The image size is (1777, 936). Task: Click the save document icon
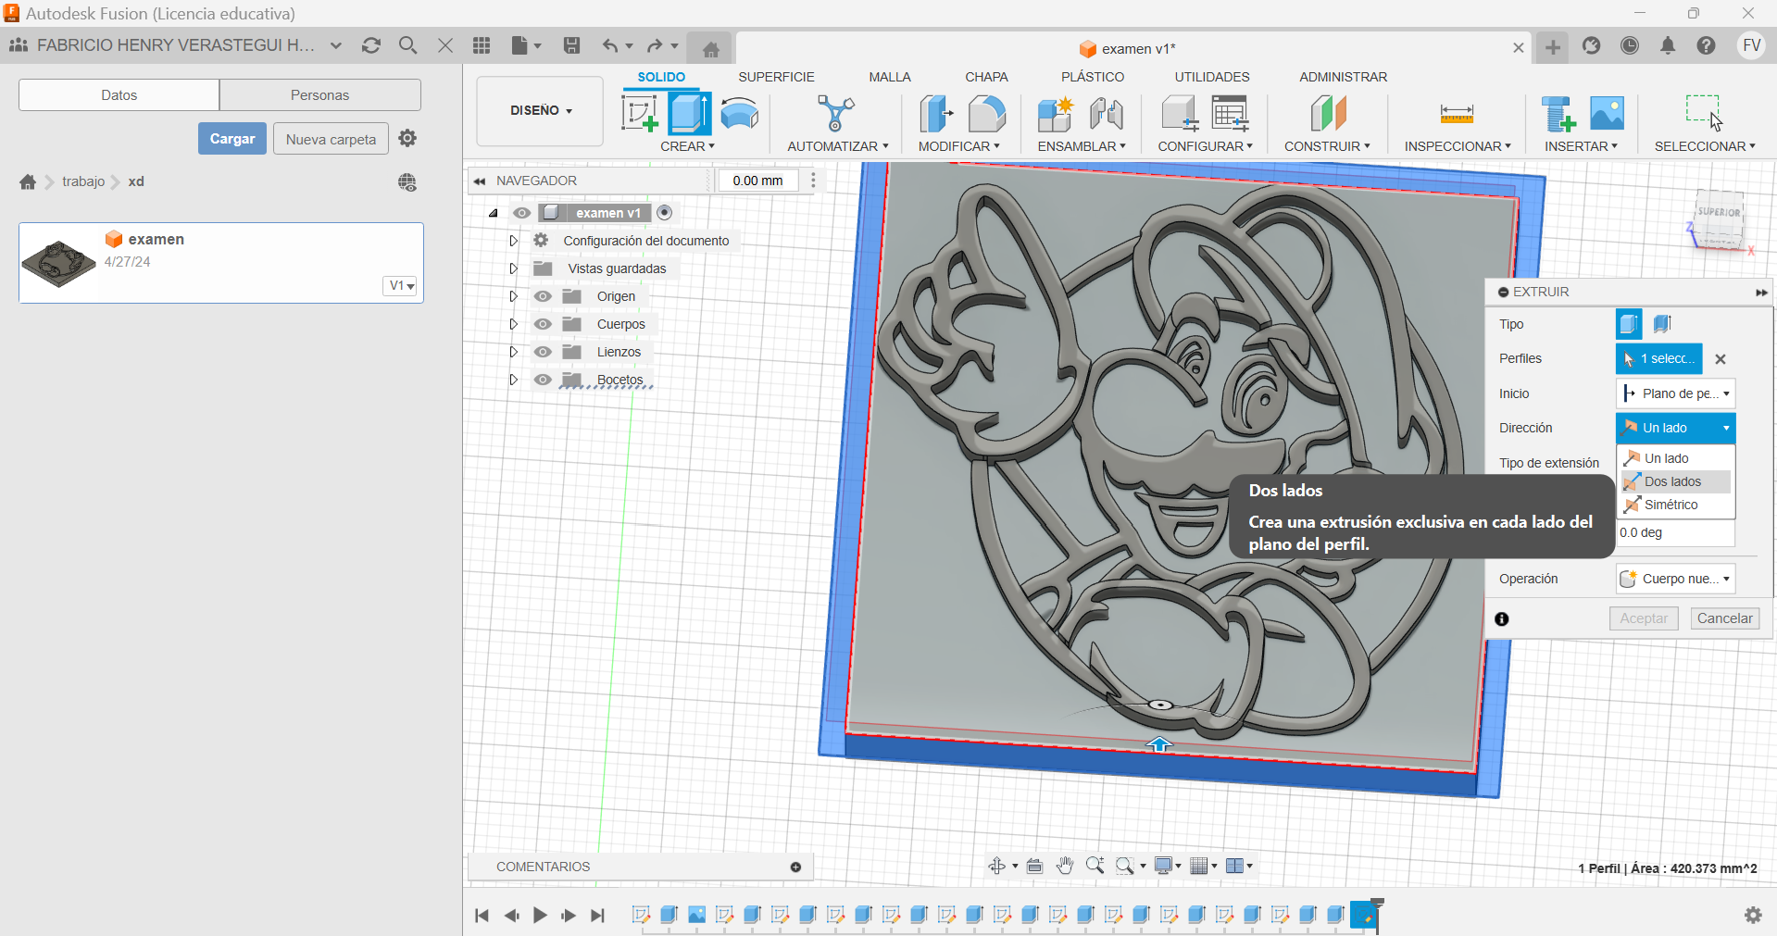[571, 45]
